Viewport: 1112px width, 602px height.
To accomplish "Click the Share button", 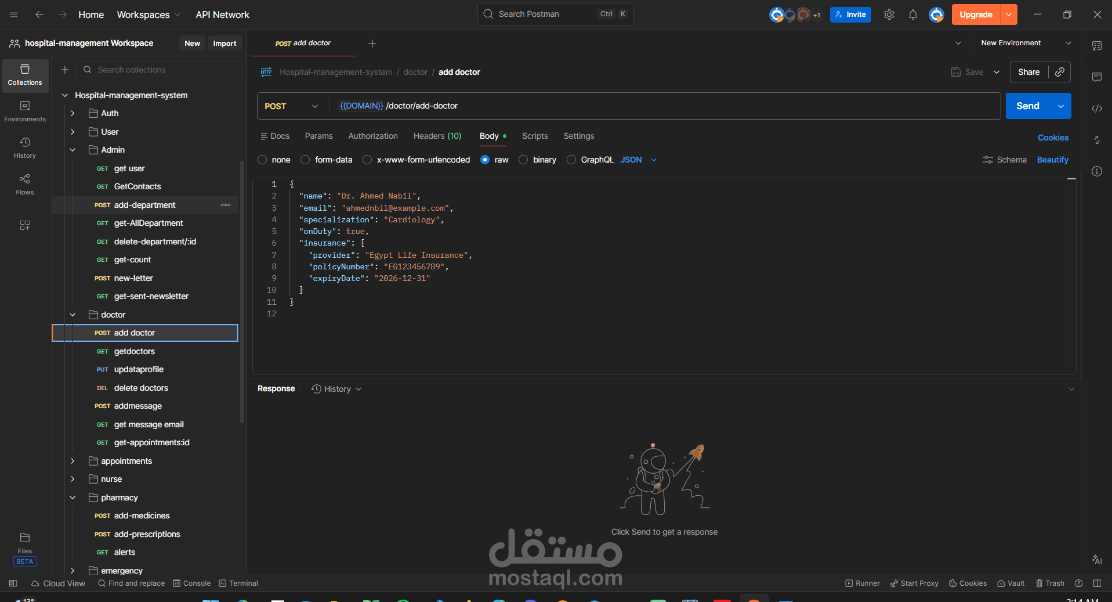I will 1029,72.
